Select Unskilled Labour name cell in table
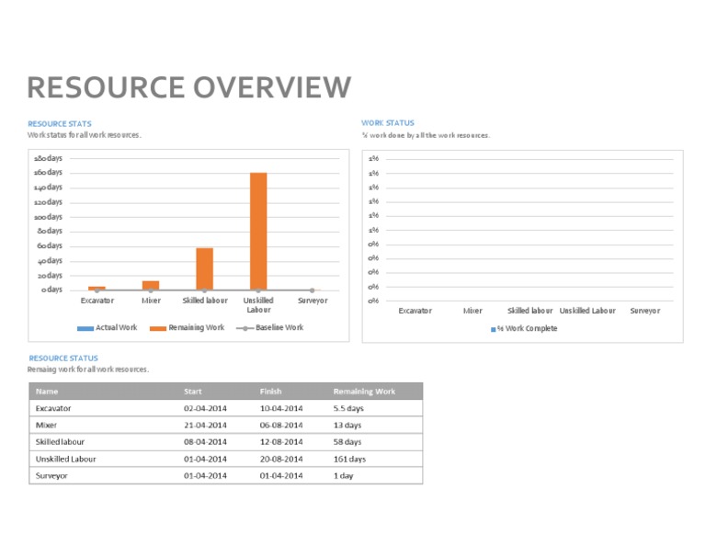The image size is (706, 546). 66,459
